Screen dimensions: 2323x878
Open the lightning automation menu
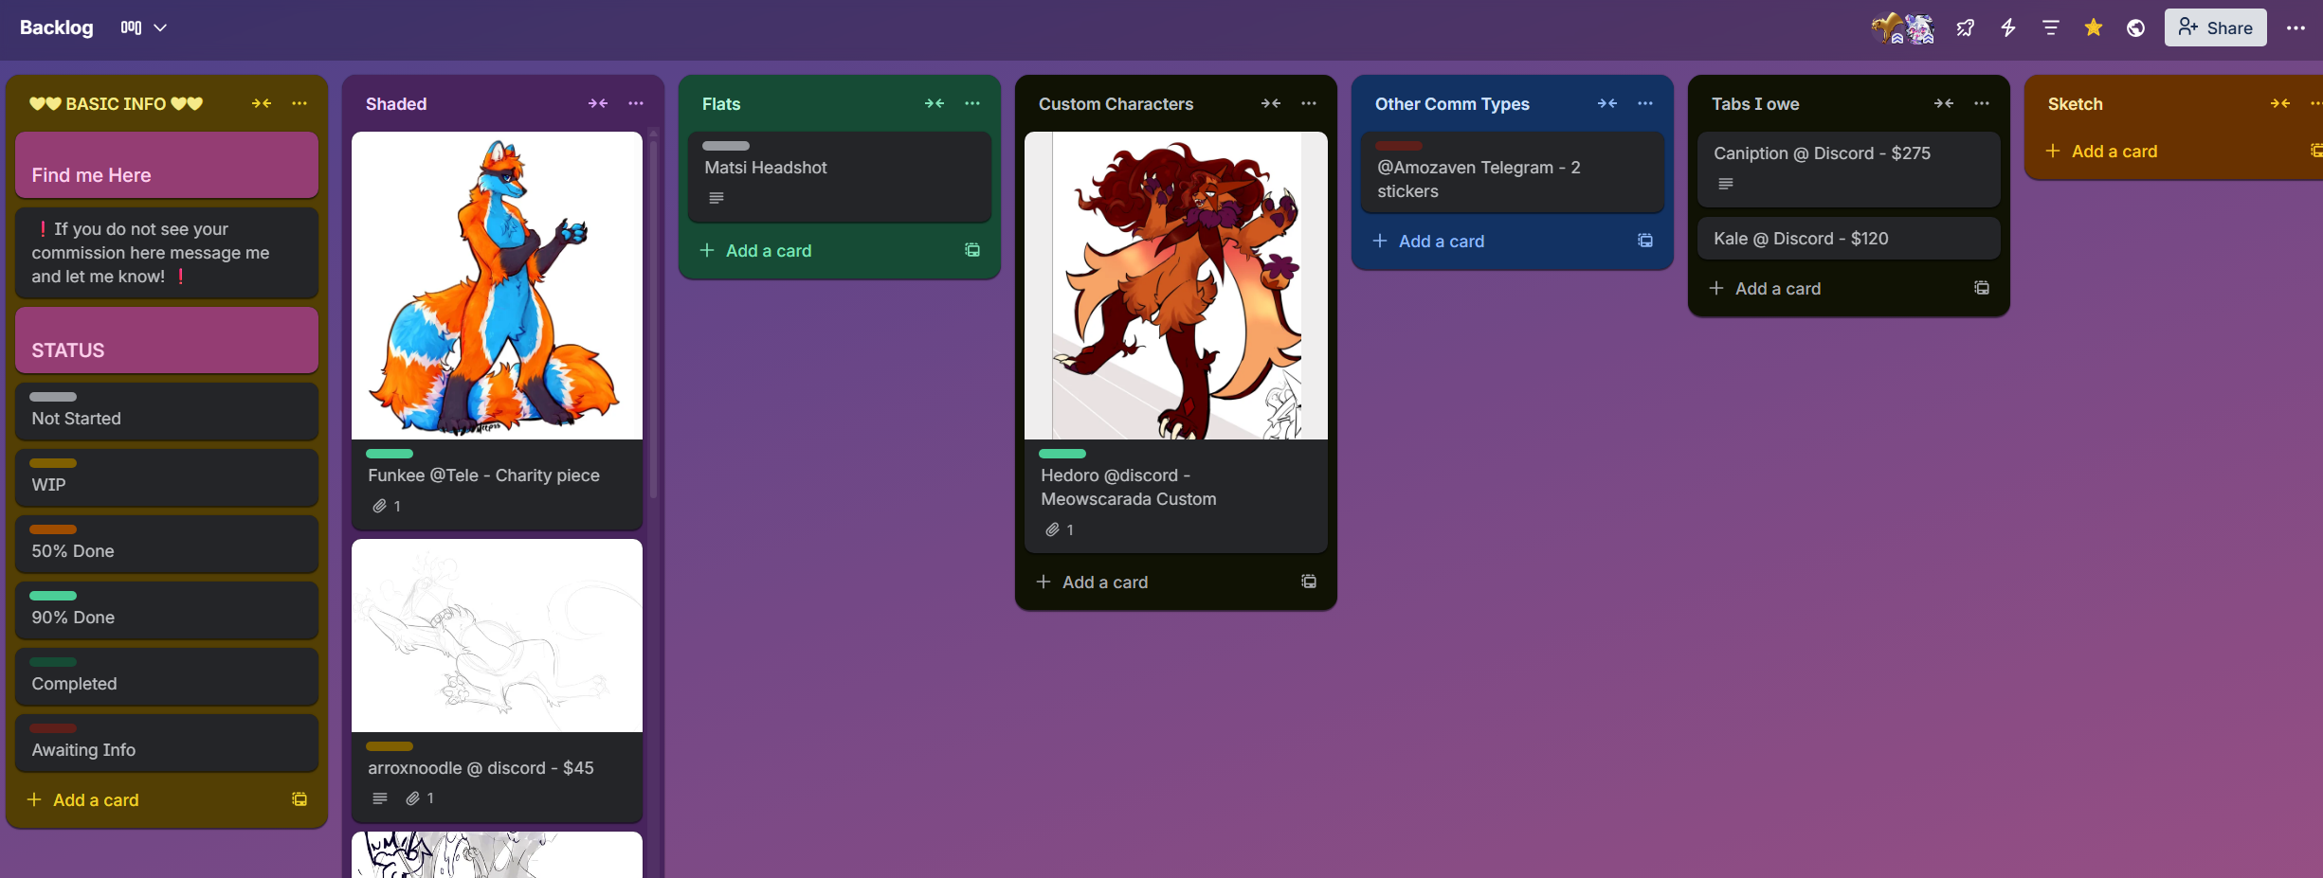(x=2008, y=27)
